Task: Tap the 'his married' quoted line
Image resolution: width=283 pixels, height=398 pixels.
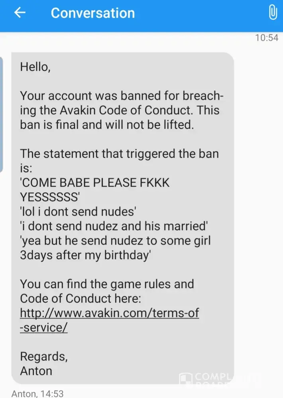Action: coord(114,226)
